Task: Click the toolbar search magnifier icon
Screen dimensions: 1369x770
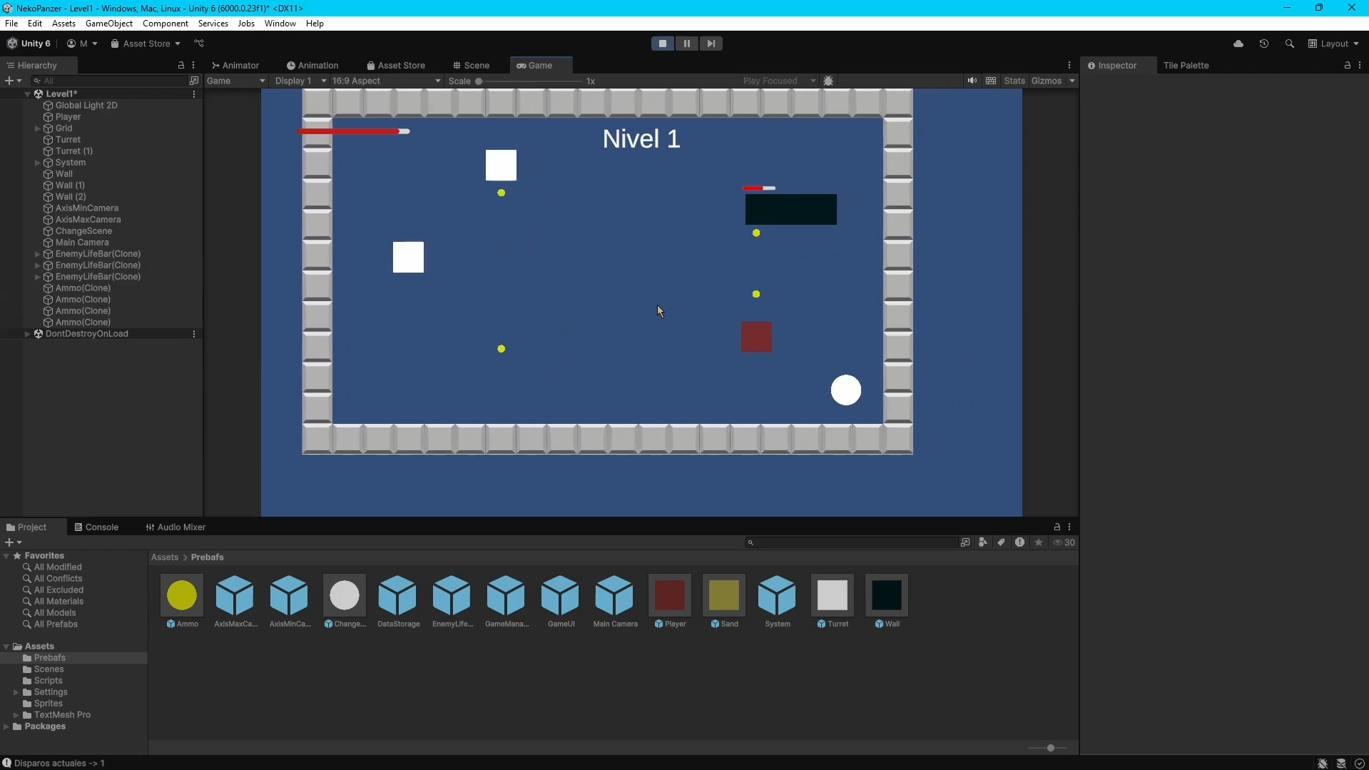Action: click(1289, 44)
